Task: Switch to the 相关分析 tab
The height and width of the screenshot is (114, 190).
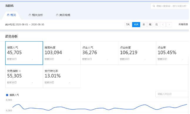Action: point(36,15)
